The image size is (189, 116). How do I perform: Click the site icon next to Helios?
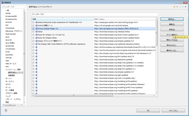click(x=36, y=32)
